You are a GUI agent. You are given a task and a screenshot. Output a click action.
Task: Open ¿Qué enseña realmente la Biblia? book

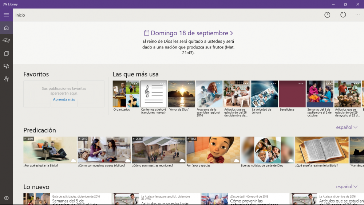321,150
